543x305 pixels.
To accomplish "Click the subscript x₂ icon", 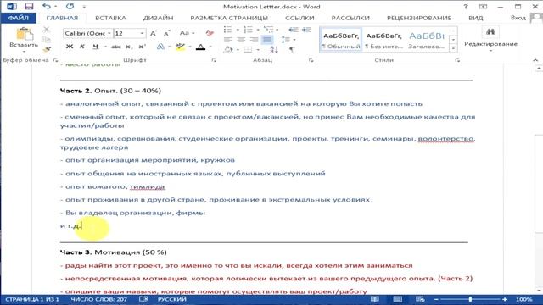I will coord(128,47).
